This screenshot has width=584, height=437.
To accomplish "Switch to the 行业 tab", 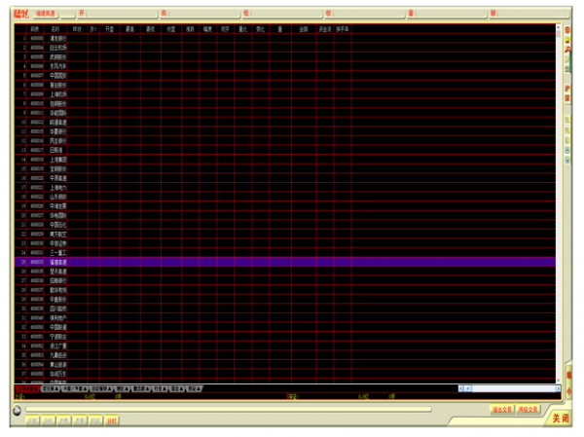I will [161, 388].
